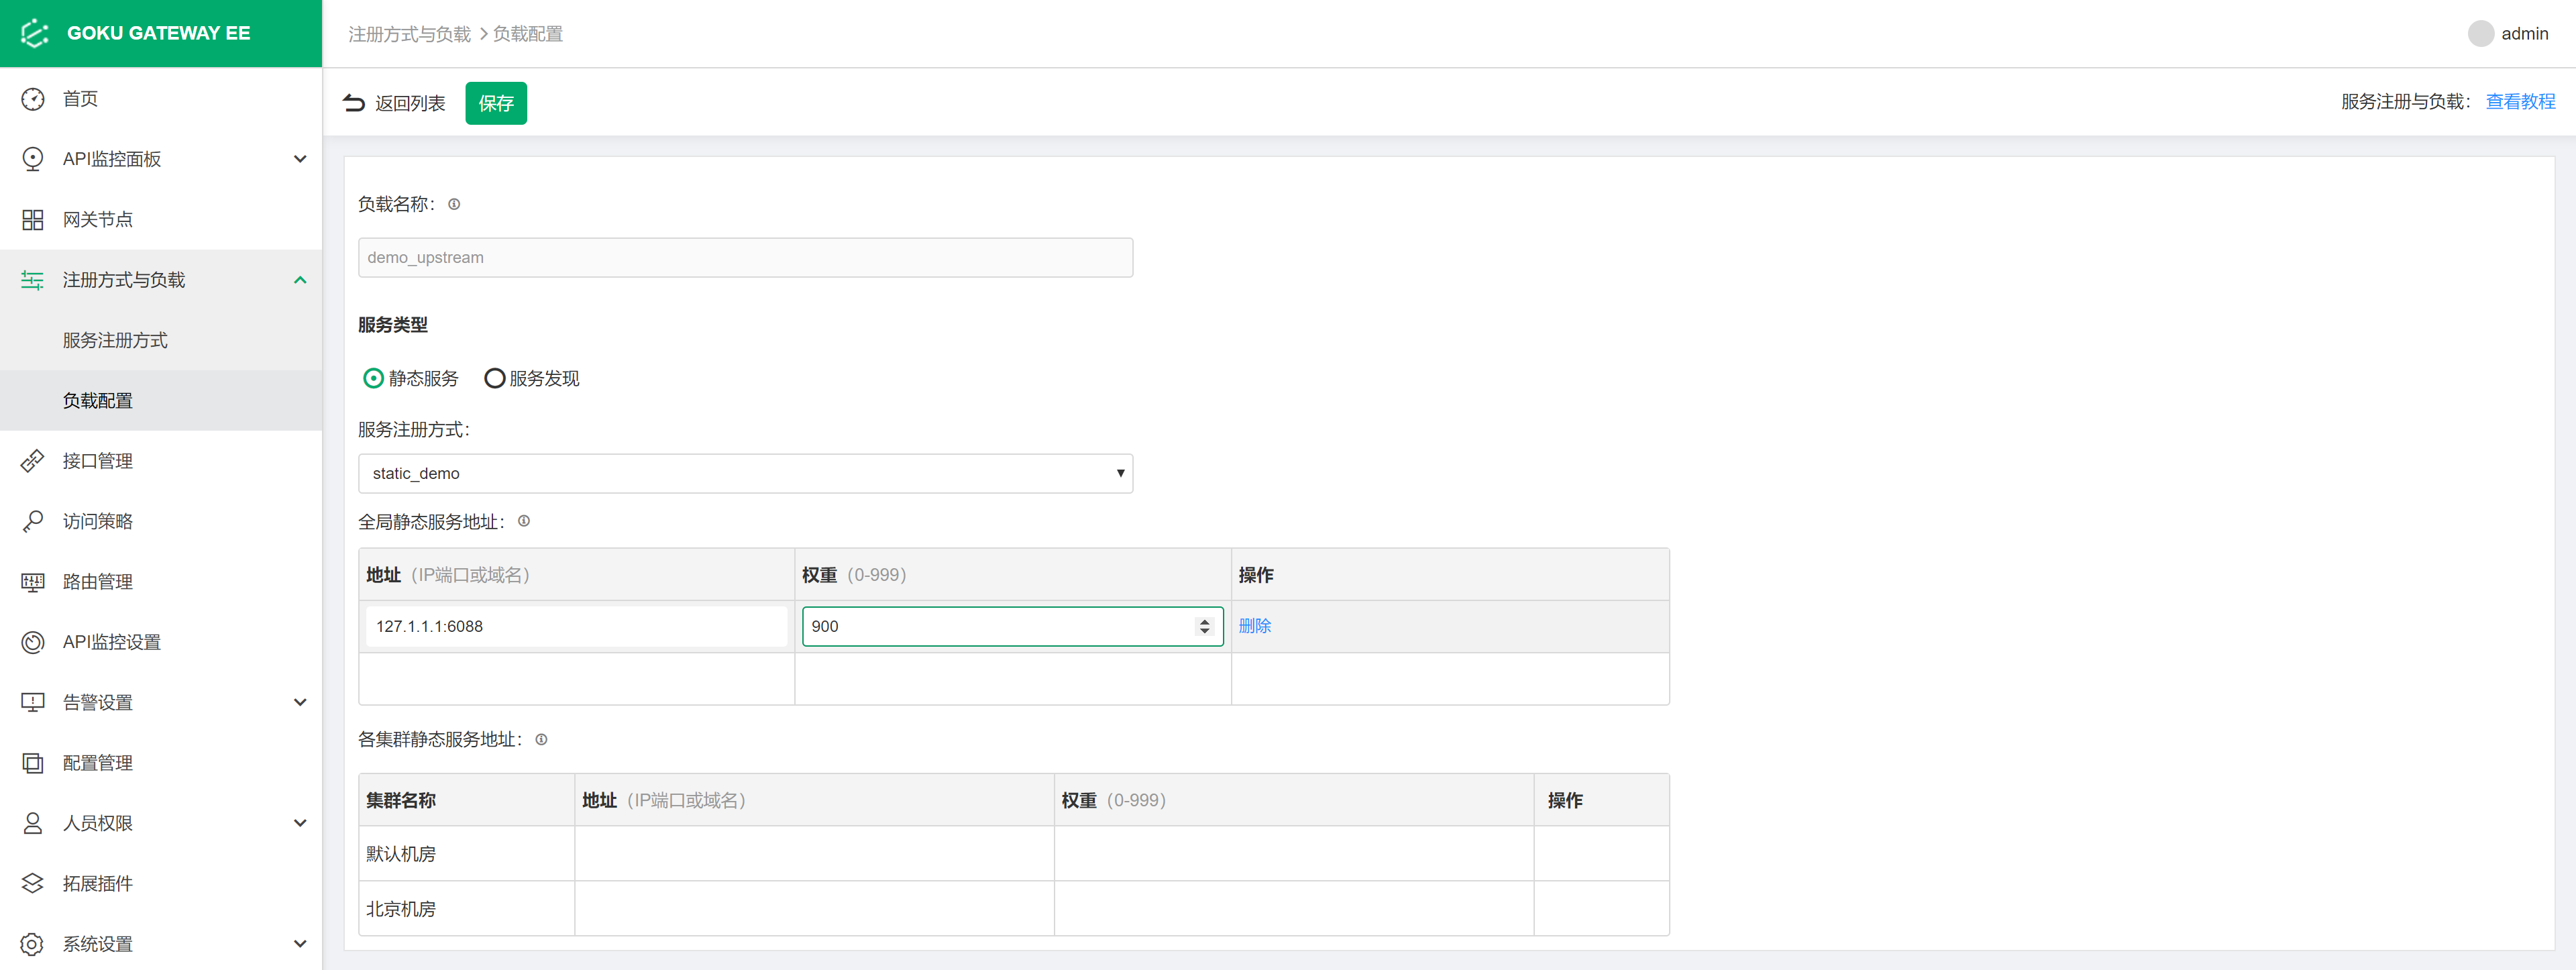
Task: Click the 默认机房 address cell
Action: 814,853
